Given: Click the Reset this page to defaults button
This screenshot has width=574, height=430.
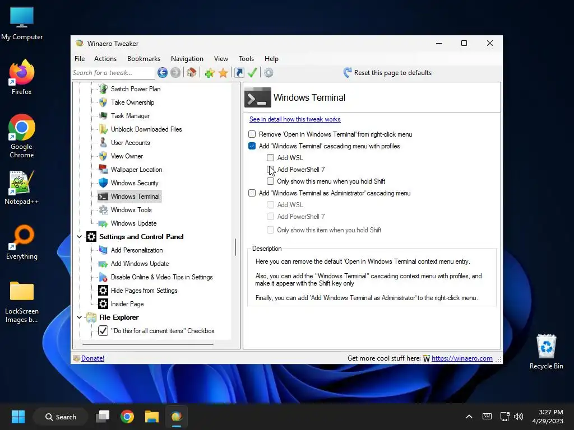Looking at the screenshot, I should click(388, 73).
